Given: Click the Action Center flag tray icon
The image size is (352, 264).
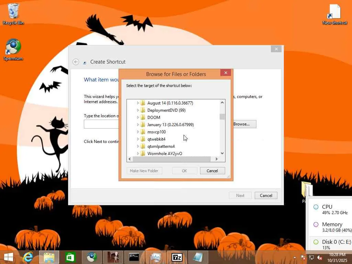Looking at the screenshot, I should click(303, 257).
